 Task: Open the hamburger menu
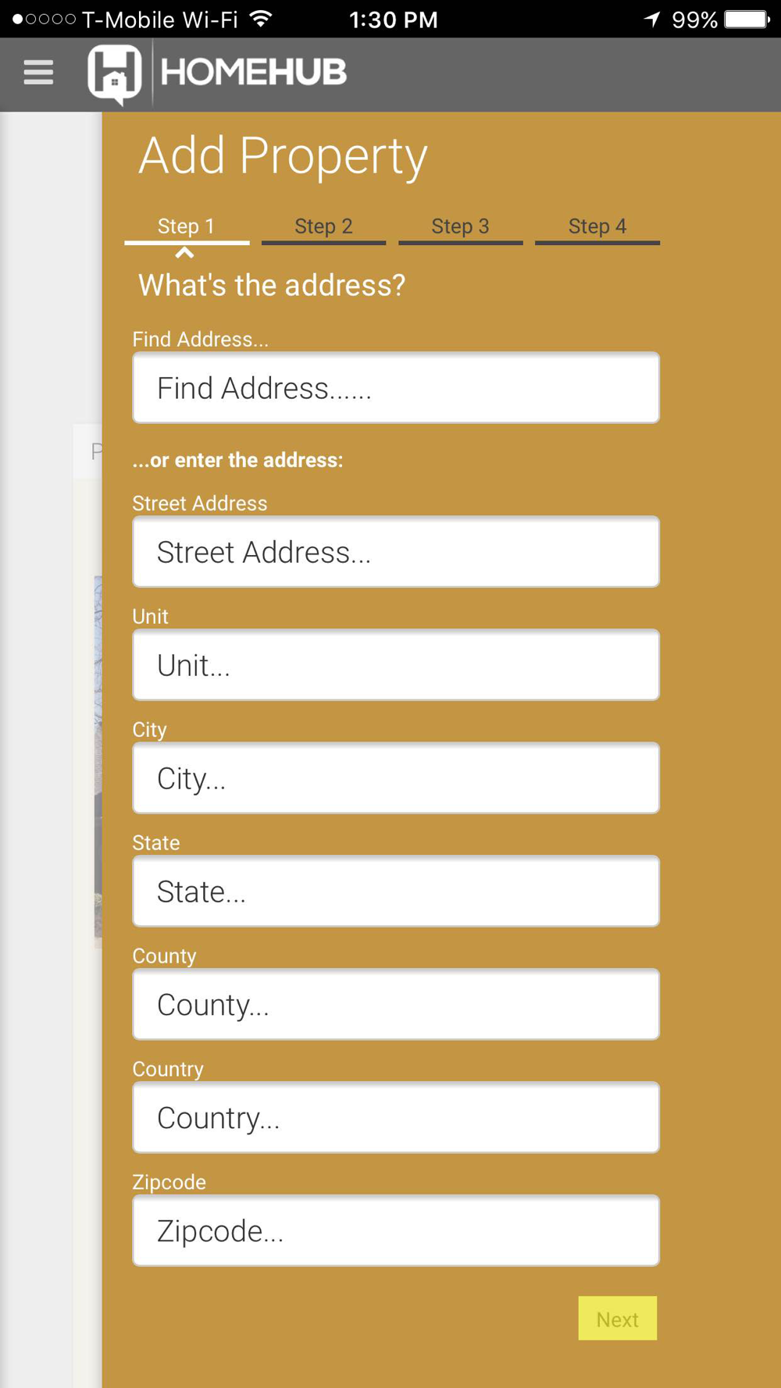38,73
